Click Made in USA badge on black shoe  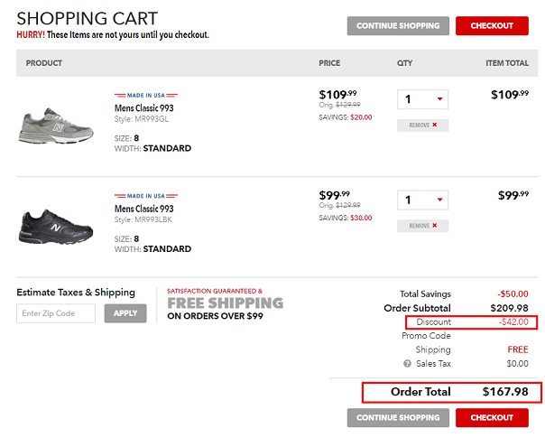click(x=146, y=196)
